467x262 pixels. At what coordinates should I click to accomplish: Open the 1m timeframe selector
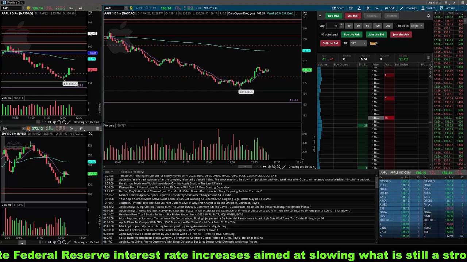[377, 8]
